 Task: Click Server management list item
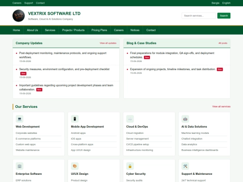(x=137, y=139)
